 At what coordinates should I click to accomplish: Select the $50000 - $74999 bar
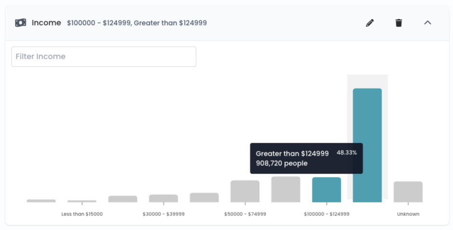pyautogui.click(x=245, y=191)
